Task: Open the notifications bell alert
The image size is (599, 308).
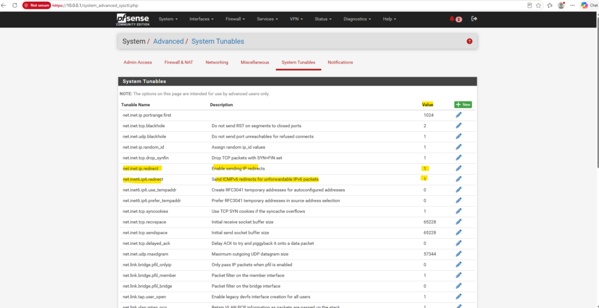Action: pyautogui.click(x=455, y=19)
